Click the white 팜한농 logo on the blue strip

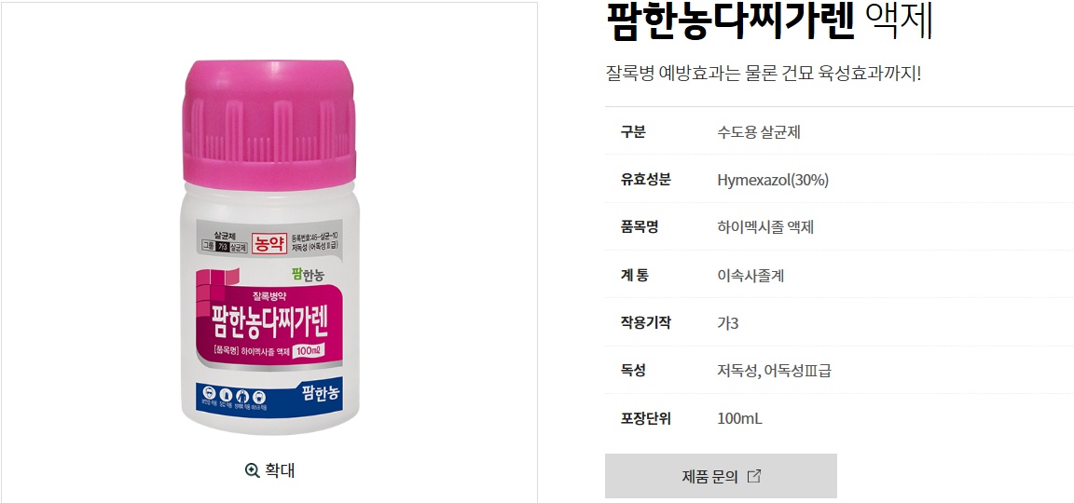pyautogui.click(x=319, y=393)
